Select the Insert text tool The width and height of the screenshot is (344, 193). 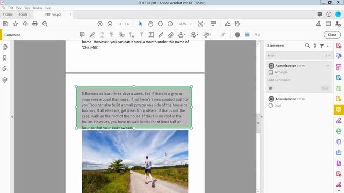click(131, 35)
